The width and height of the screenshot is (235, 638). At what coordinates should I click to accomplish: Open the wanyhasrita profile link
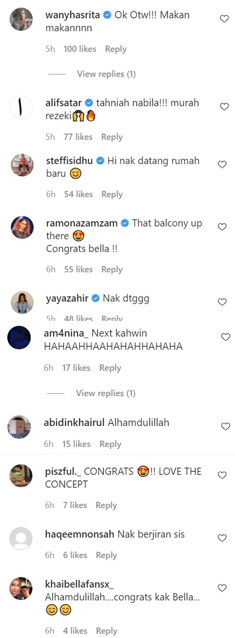72,15
